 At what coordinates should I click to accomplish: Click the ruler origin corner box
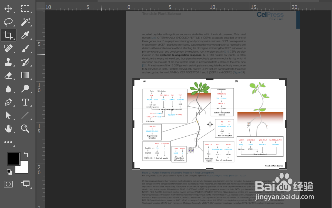pyautogui.click(x=41, y=7)
